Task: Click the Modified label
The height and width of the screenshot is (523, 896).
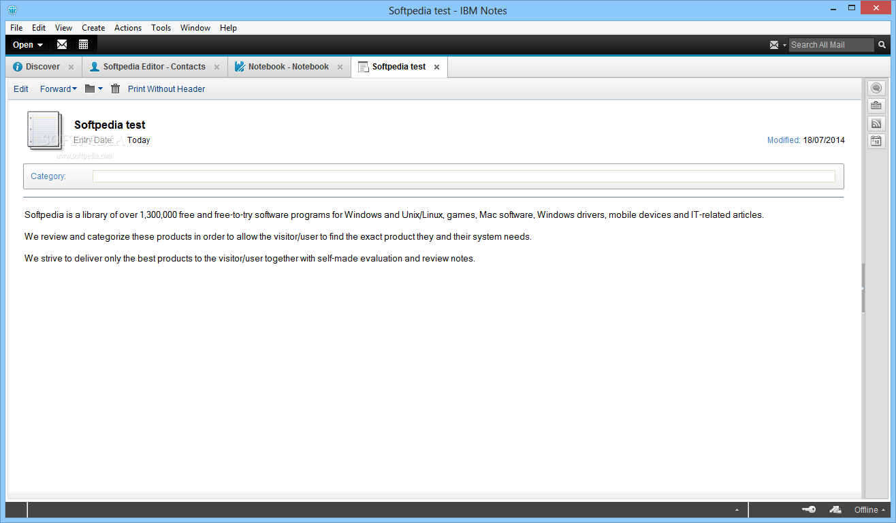Action: click(784, 140)
